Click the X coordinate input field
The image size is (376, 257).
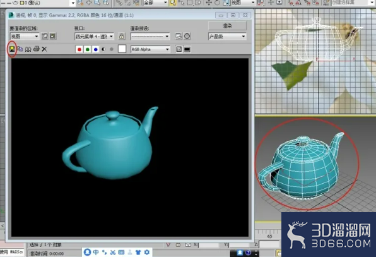[209, 245]
